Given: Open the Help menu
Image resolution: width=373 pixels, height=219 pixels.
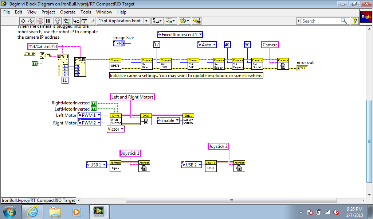Looking at the screenshot, I should click(122, 12).
